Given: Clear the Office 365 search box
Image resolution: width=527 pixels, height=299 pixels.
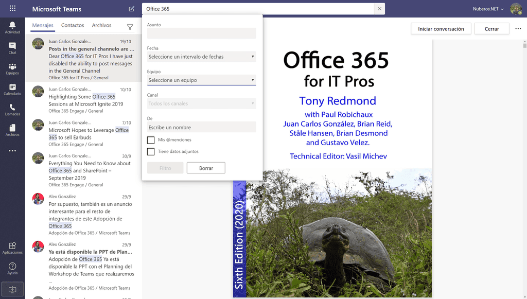Looking at the screenshot, I should tap(379, 9).
